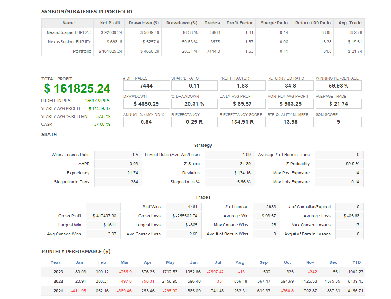
Task: Click the CAGR value 17.08 %
Action: pos(102,124)
